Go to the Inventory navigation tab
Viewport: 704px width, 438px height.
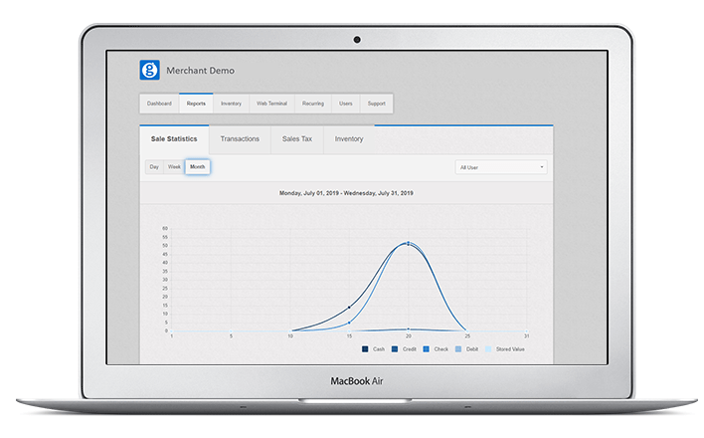231,104
